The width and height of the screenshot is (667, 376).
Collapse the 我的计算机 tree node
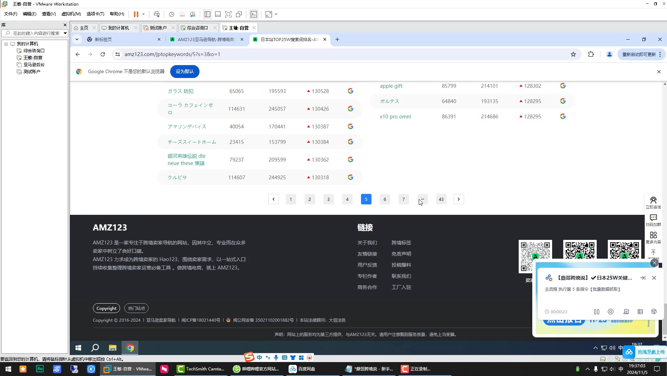pos(6,44)
